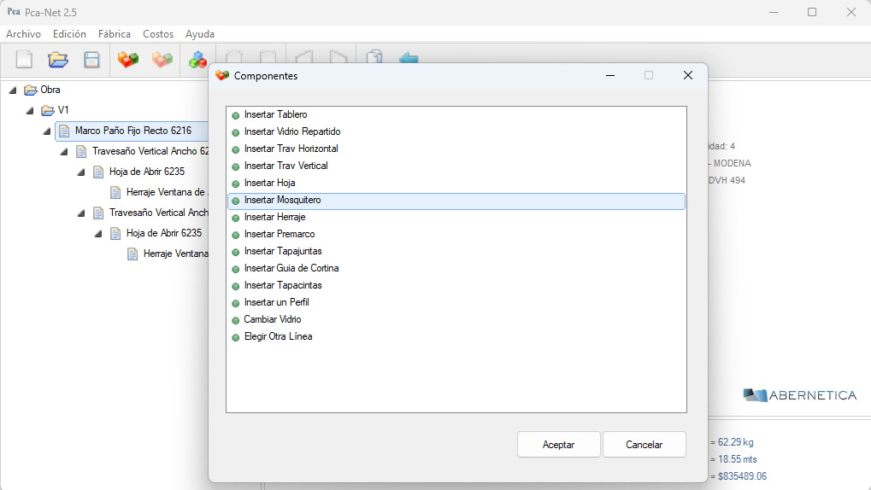This screenshot has height=490, width=871.
Task: Click the 62.29 kg weight value
Action: pyautogui.click(x=735, y=442)
